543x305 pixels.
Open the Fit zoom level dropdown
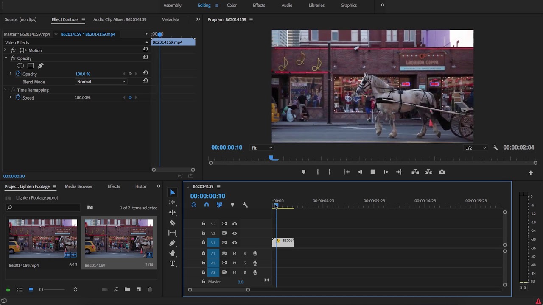click(262, 148)
